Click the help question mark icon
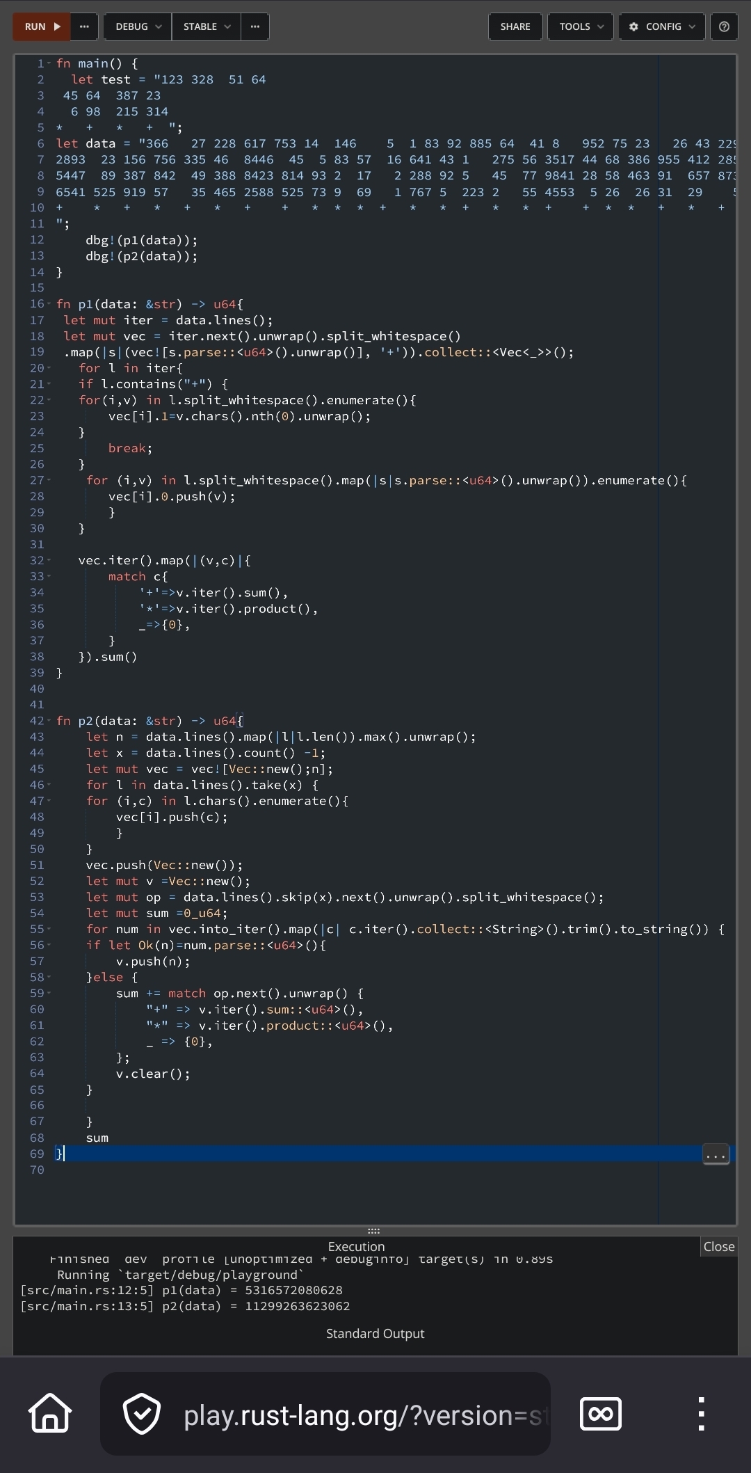Viewport: 751px width, 1473px height. tap(724, 26)
